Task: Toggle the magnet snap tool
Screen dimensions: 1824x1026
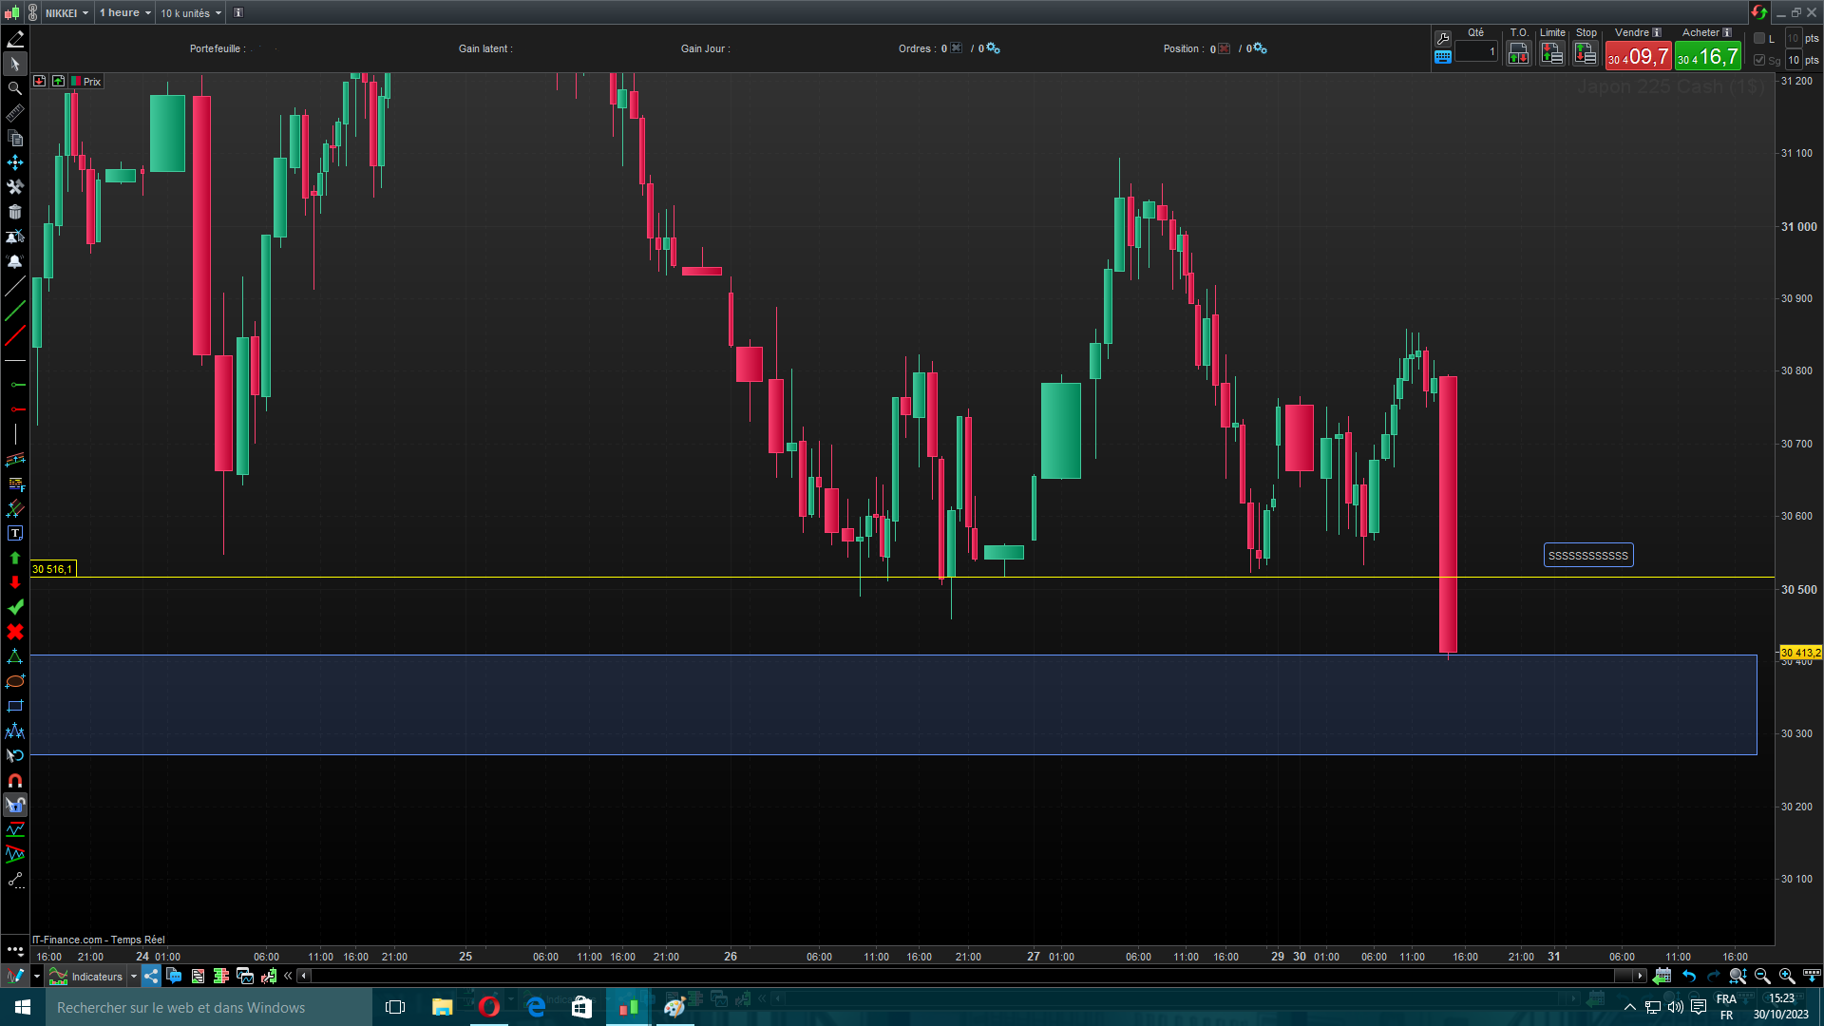Action: pyautogui.click(x=15, y=781)
